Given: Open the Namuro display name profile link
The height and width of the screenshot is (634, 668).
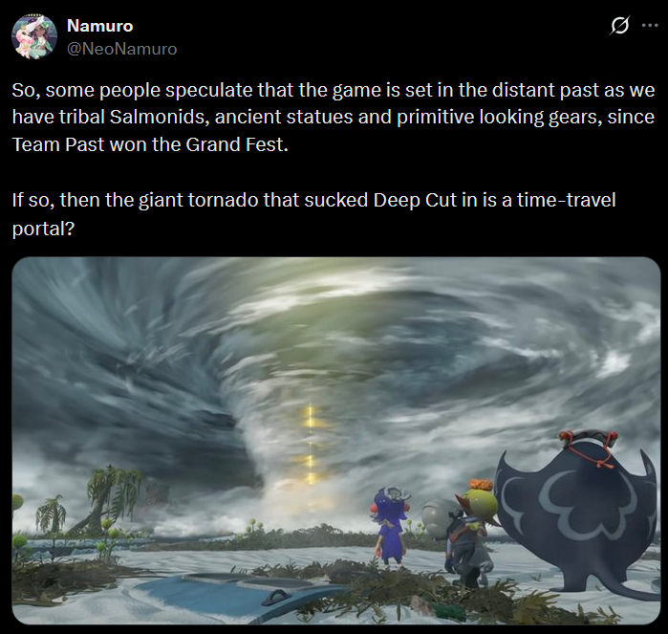Looking at the screenshot, I should click(100, 26).
